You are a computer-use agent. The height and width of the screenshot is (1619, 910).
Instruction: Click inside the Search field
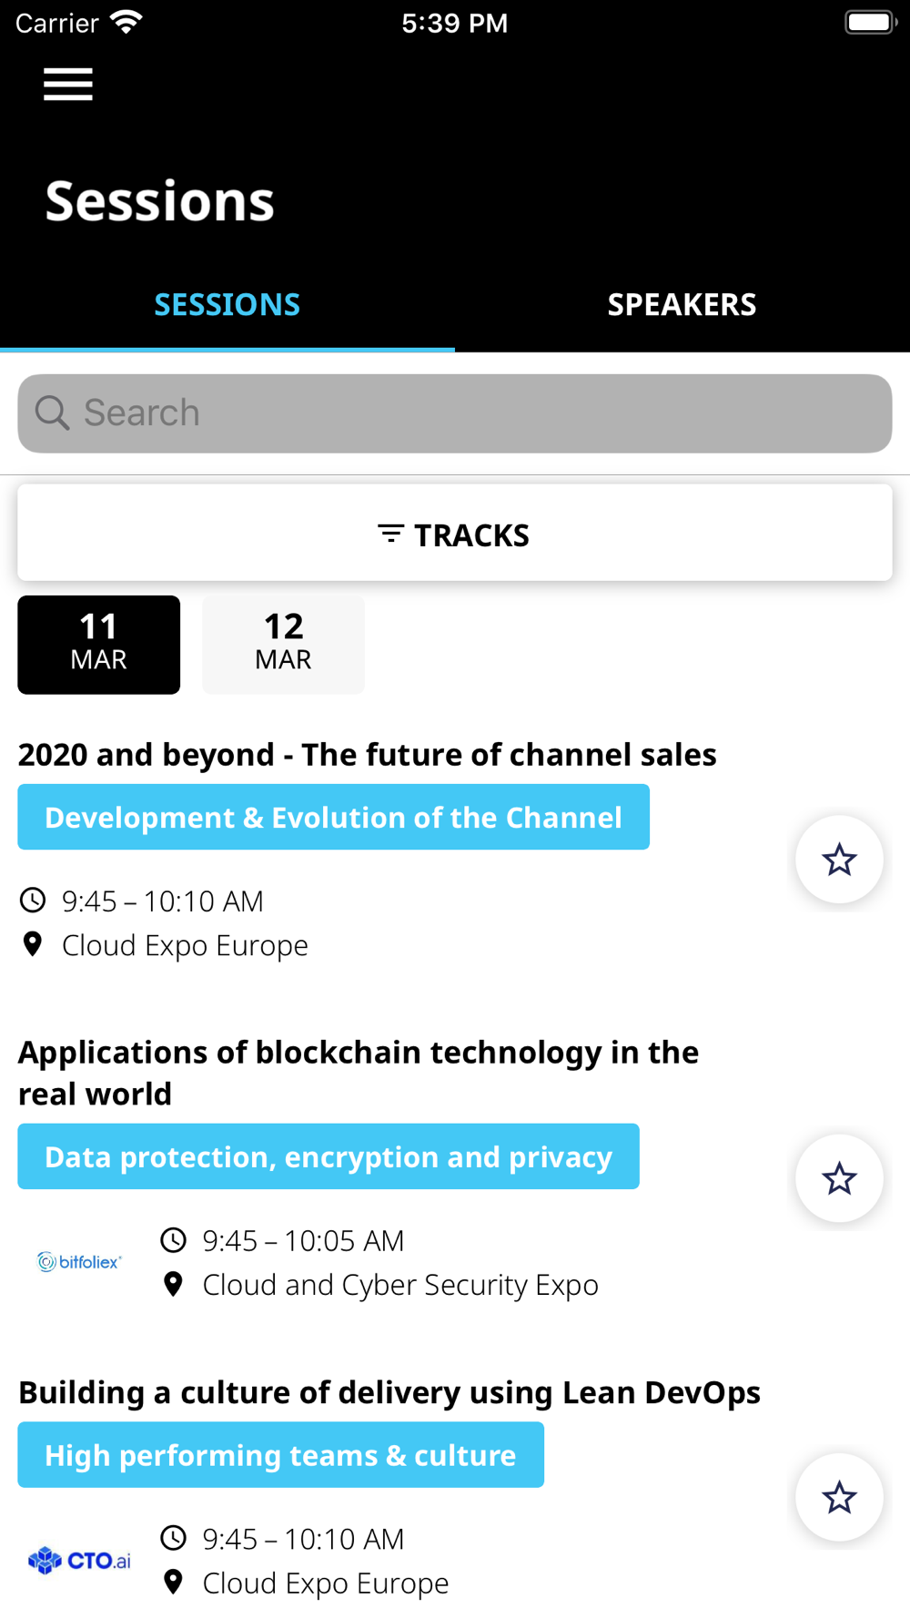[455, 413]
